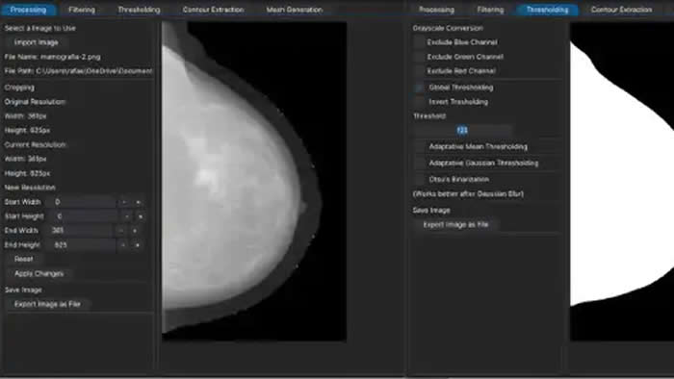Enable Exclude Green Channel checkbox

pyautogui.click(x=419, y=57)
